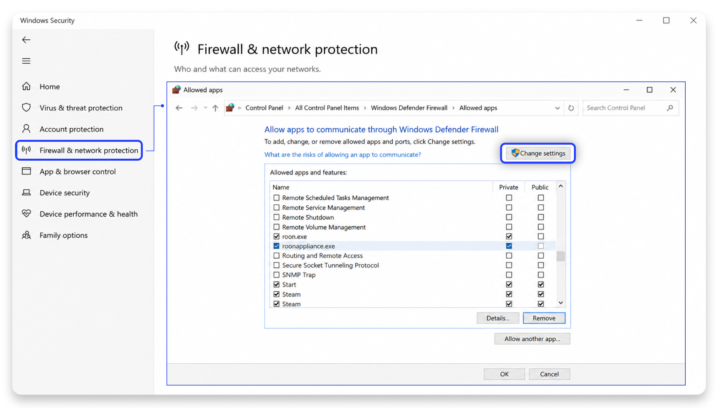Open App & browser control
The width and height of the screenshot is (720, 408).
pos(77,171)
